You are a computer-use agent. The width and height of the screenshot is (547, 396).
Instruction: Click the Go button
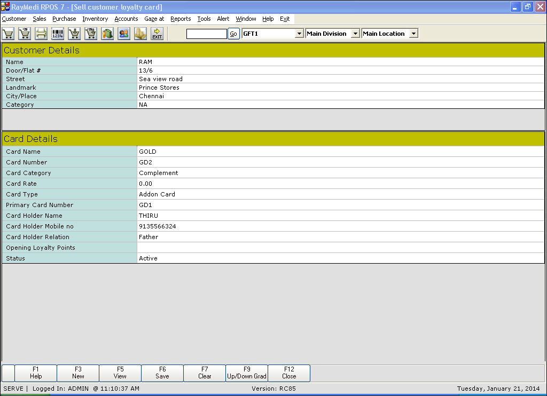click(x=233, y=34)
